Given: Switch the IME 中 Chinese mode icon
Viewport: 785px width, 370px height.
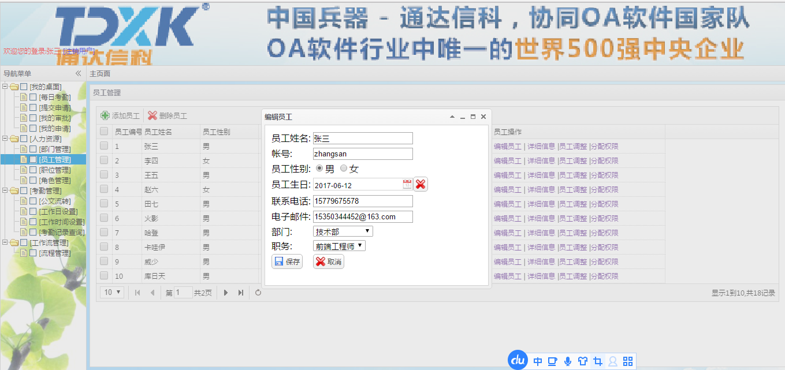Looking at the screenshot, I should pyautogui.click(x=538, y=361).
